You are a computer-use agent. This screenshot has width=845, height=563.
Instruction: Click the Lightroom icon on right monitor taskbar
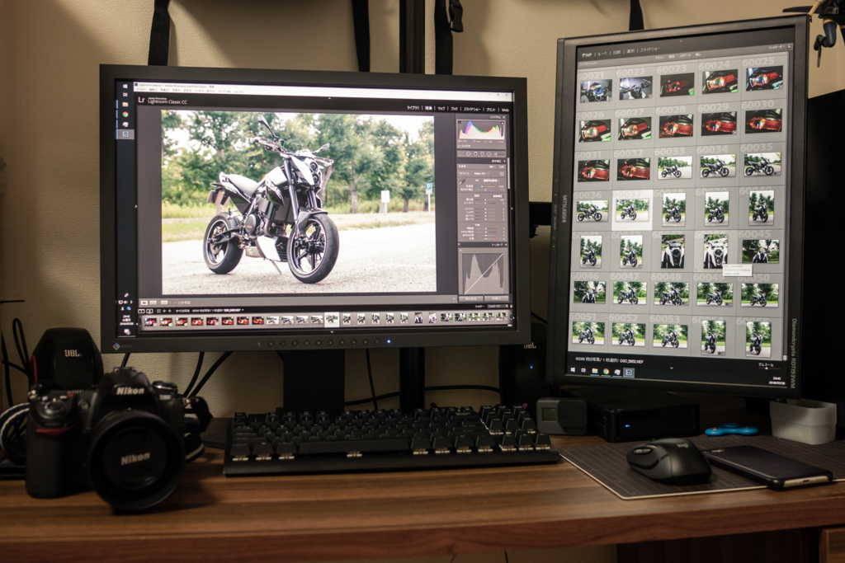(x=628, y=373)
